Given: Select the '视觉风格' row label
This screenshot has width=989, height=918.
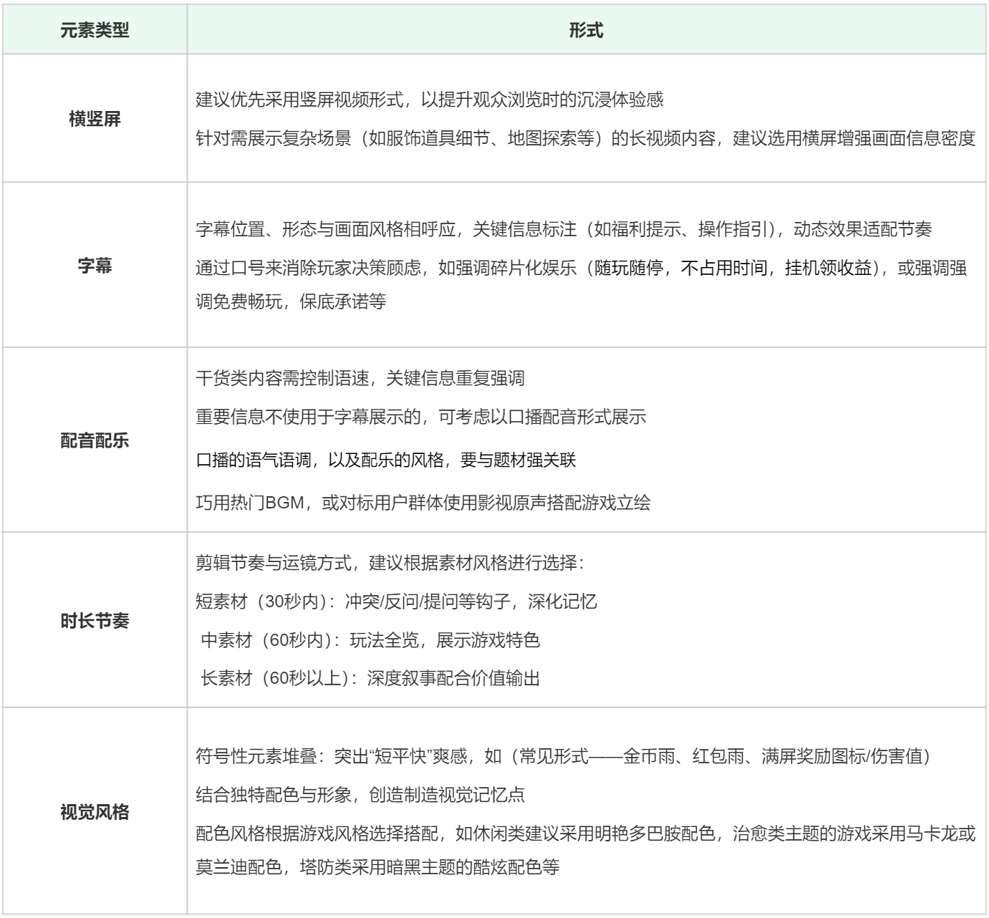Looking at the screenshot, I should pos(95,812).
